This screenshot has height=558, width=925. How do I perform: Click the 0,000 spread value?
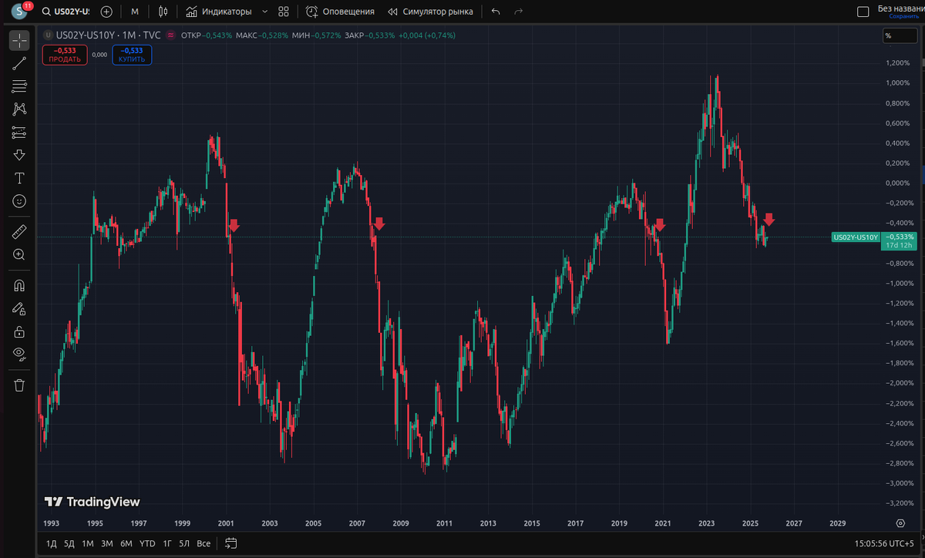(x=99, y=55)
